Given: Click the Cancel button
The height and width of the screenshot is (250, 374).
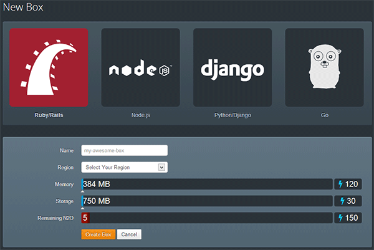Looking at the screenshot, I should tap(129, 234).
